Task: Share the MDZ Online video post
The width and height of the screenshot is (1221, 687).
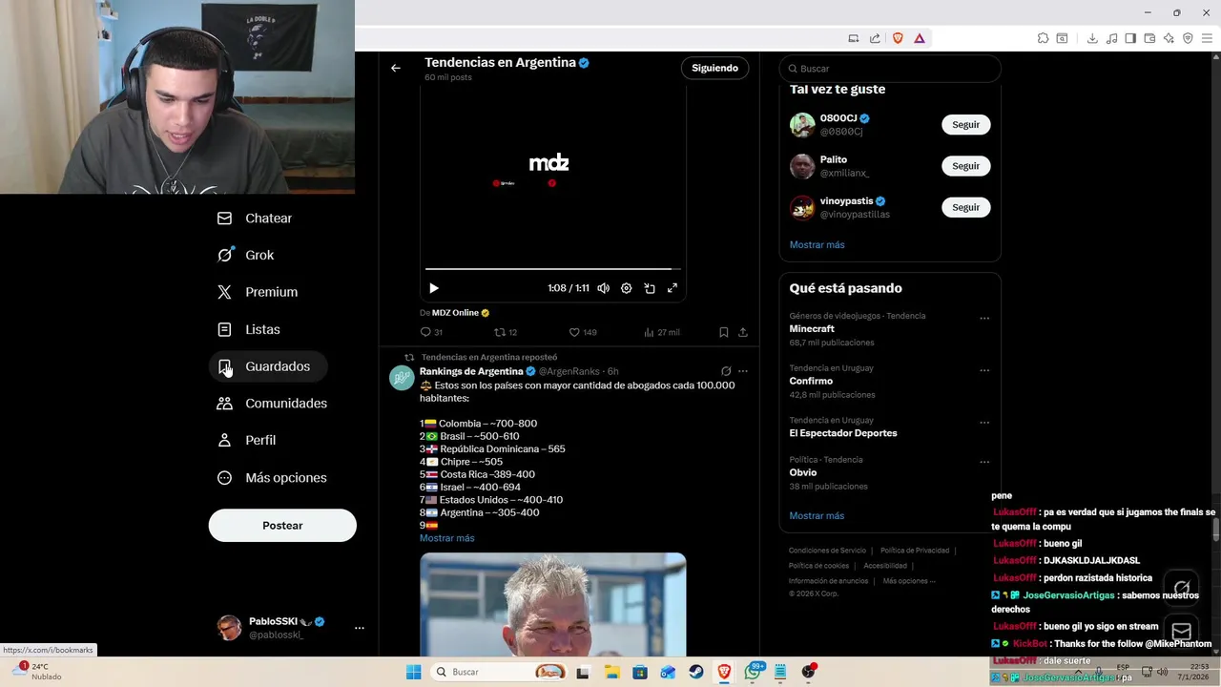Action: (x=743, y=332)
